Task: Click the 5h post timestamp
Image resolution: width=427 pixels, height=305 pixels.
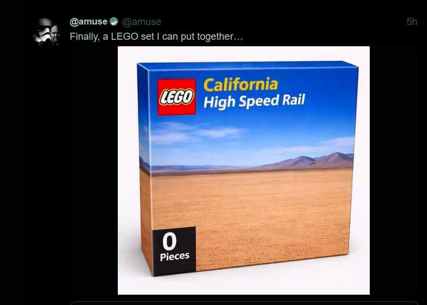Action: (412, 22)
